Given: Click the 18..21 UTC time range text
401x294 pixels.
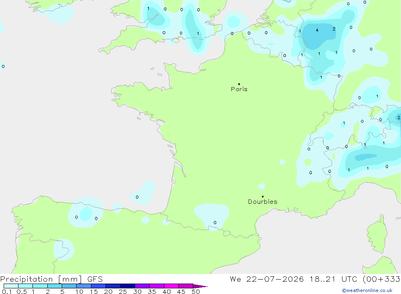Looking at the screenshot, I should pyautogui.click(x=333, y=279).
